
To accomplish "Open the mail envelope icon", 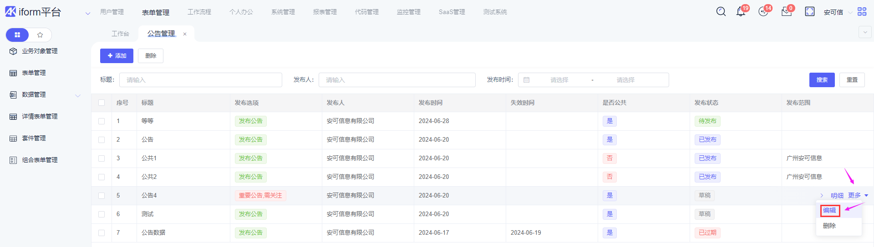I will click(x=786, y=12).
